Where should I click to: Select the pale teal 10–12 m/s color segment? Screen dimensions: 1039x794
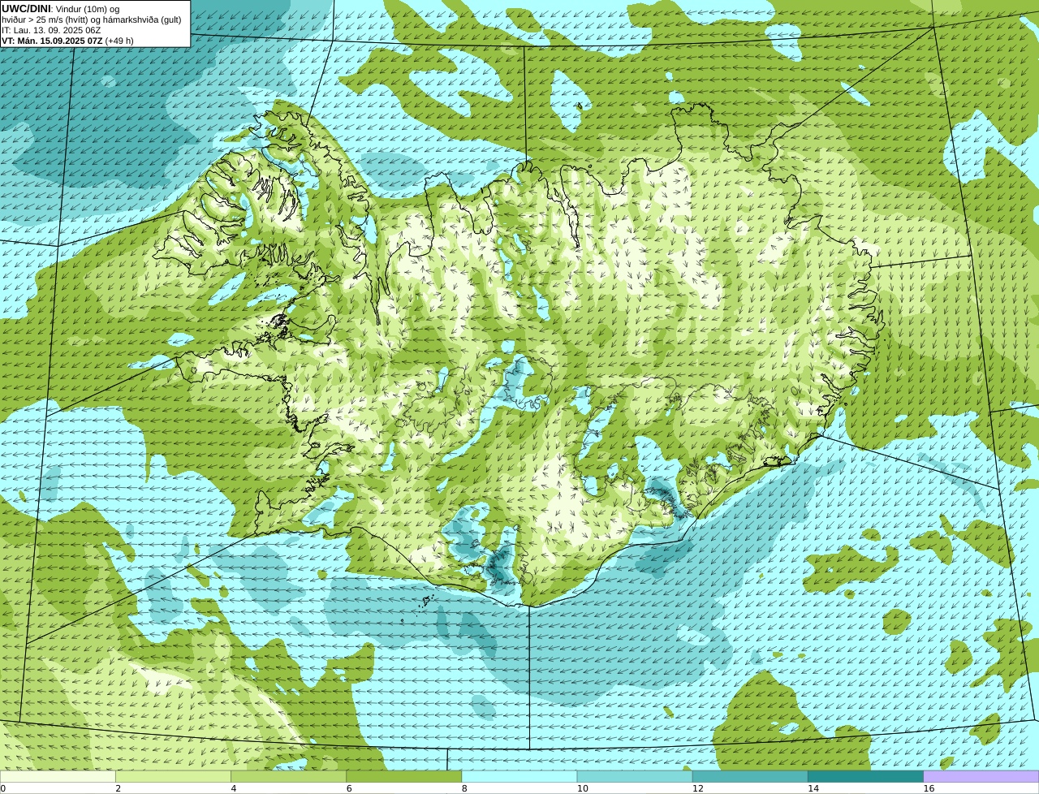(x=635, y=776)
